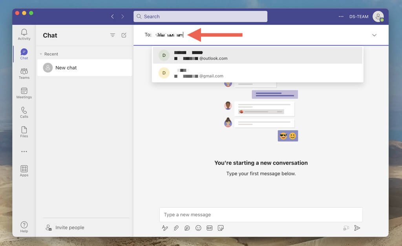The width and height of the screenshot is (402, 246).
Task: Click the Search bar
Action: [200, 16]
